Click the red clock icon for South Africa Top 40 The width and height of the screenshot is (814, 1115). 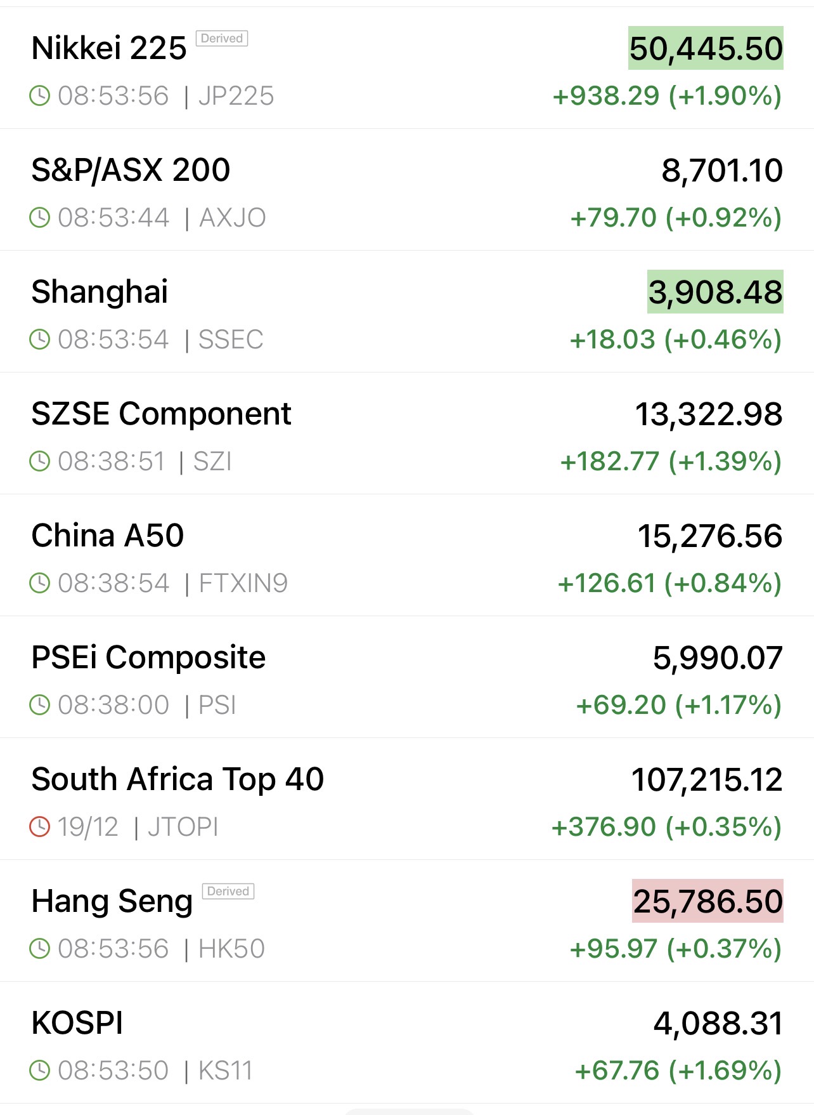coord(39,827)
